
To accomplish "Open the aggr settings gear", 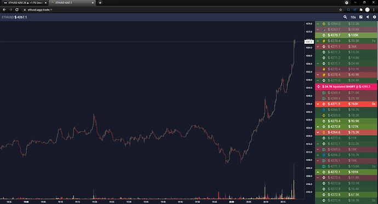I will pos(374,17).
